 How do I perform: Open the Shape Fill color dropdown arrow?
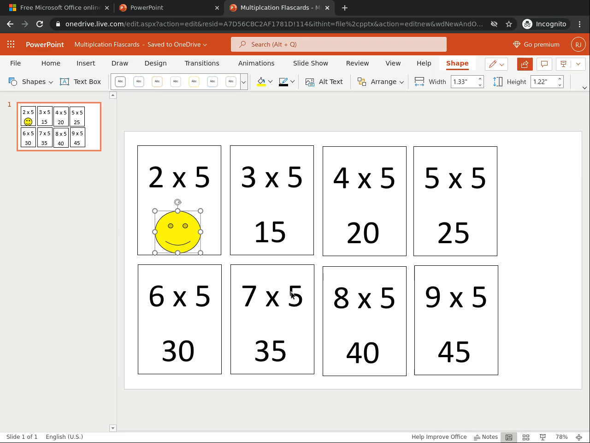coord(270,82)
